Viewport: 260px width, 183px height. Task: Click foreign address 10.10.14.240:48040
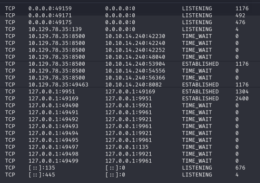pos(129,57)
